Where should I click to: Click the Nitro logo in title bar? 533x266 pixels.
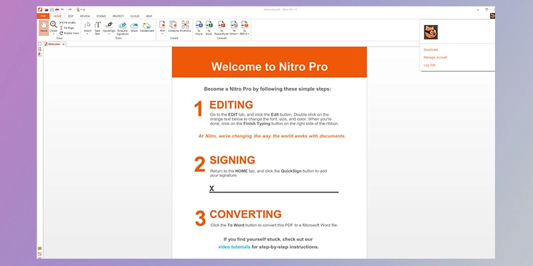coord(40,9)
